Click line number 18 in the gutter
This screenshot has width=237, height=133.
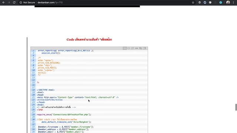[x=33, y=90]
